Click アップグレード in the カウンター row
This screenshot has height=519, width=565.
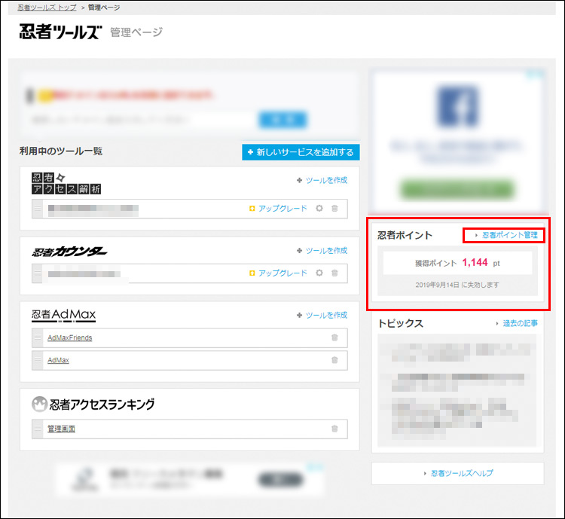278,273
